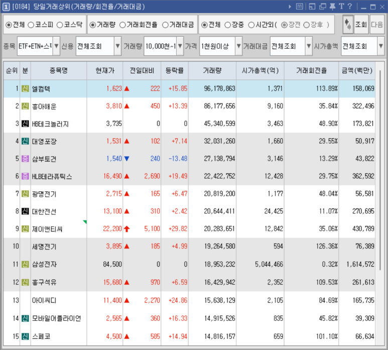Click the upper-limit arrow in 제이앤티씨 row

pos(126,228)
